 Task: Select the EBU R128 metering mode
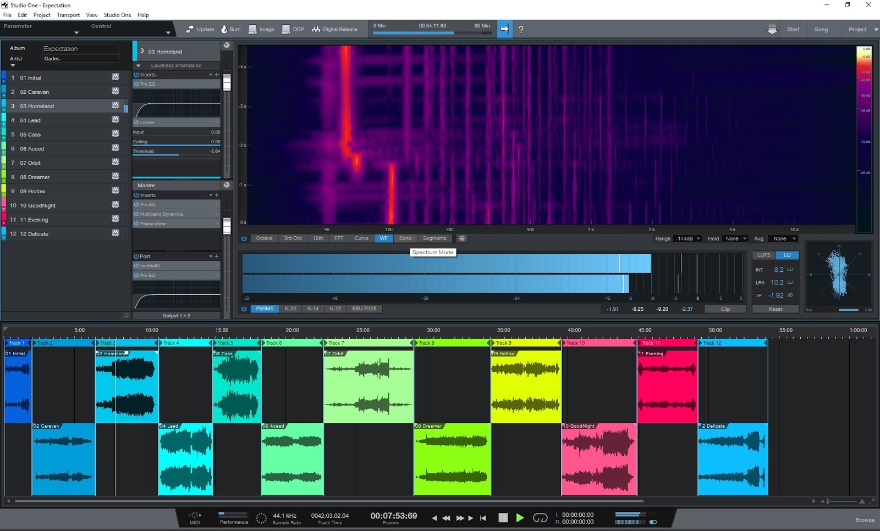tap(364, 309)
